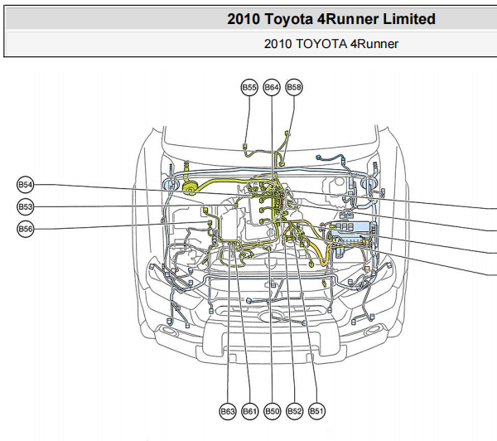Click the B58 connector label

[x=294, y=87]
